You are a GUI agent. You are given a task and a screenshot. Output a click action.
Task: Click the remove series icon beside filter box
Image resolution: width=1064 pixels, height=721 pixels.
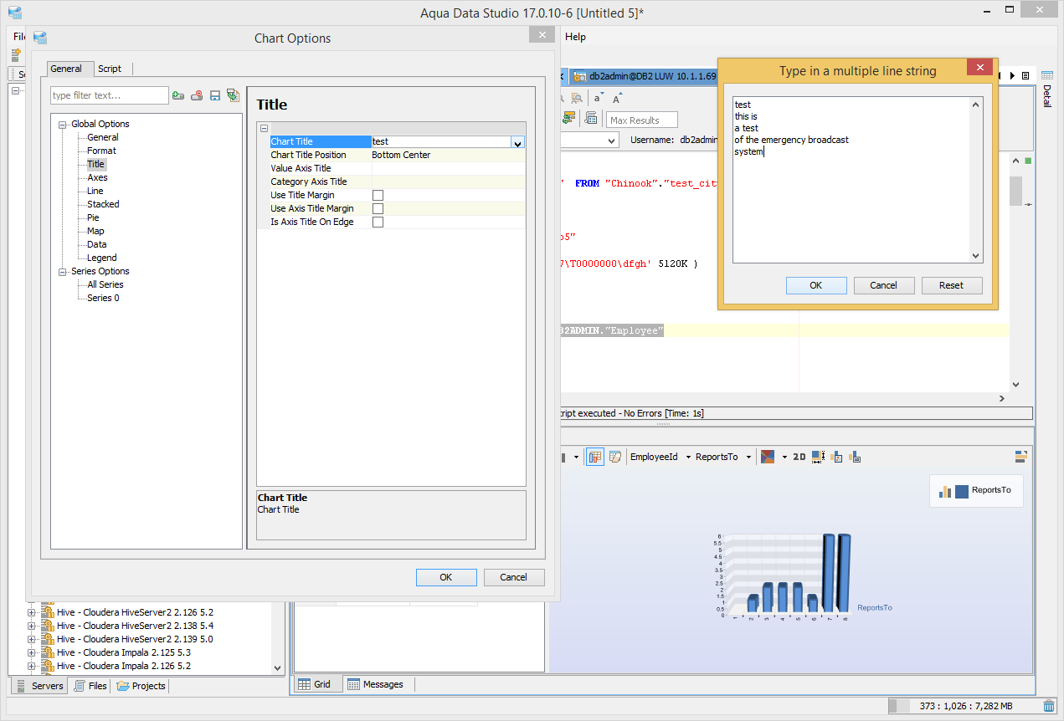click(197, 95)
